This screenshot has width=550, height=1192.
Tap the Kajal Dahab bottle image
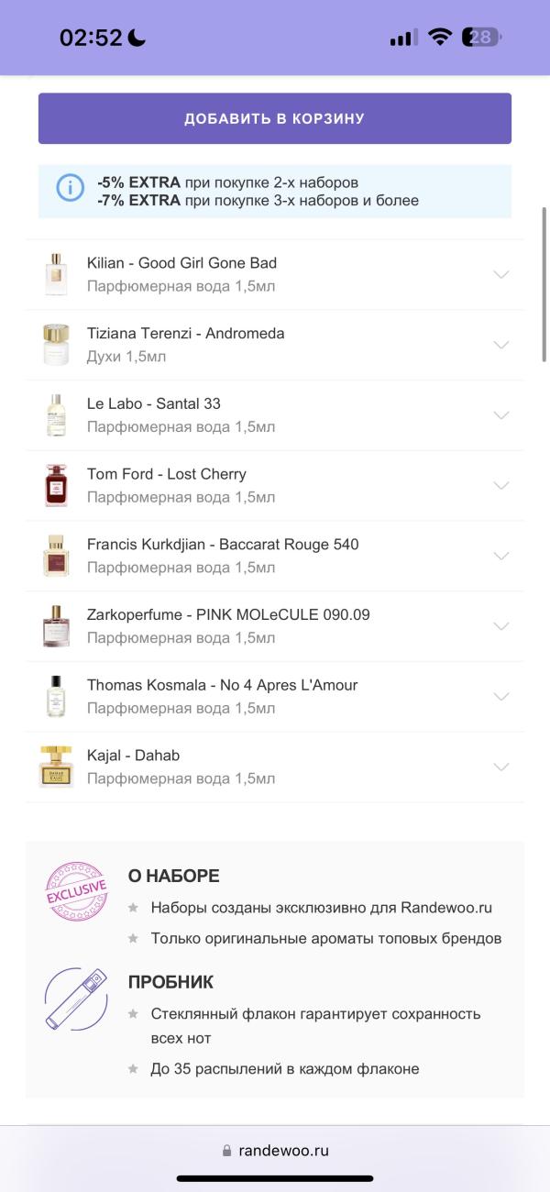(56, 767)
